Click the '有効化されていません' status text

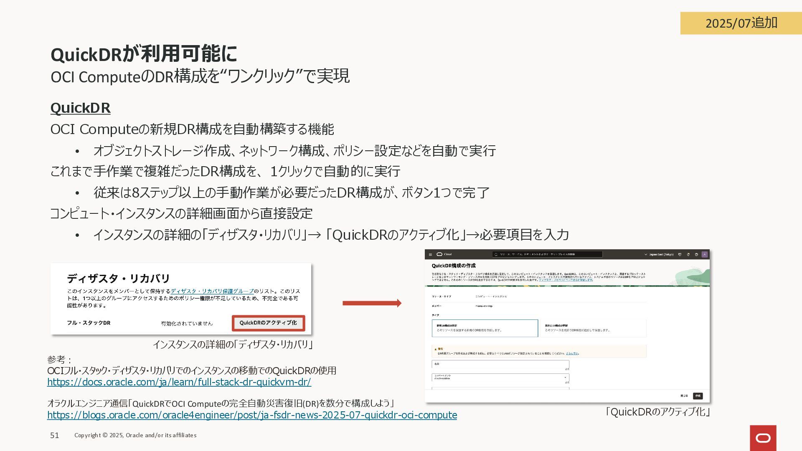[x=187, y=323]
